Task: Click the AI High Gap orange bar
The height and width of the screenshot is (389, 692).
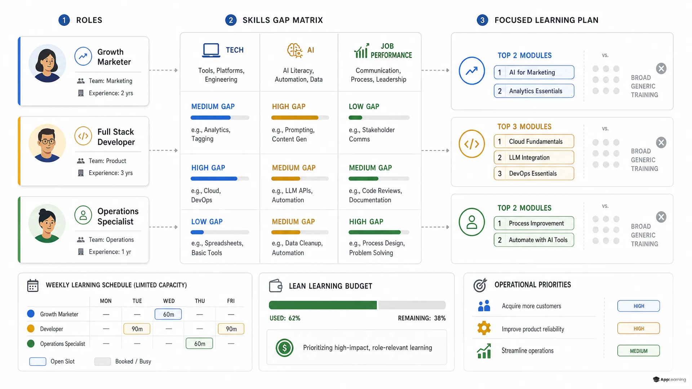Action: tap(300, 118)
